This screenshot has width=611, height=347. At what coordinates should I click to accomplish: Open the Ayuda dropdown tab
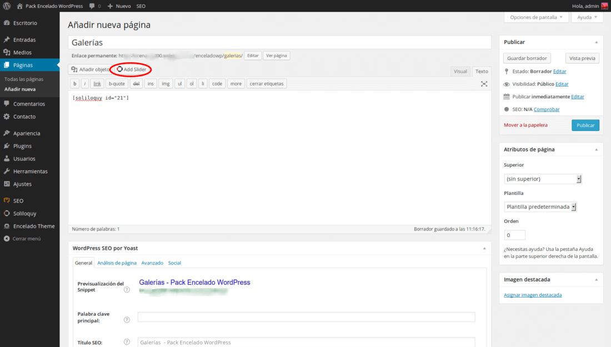pyautogui.click(x=587, y=17)
